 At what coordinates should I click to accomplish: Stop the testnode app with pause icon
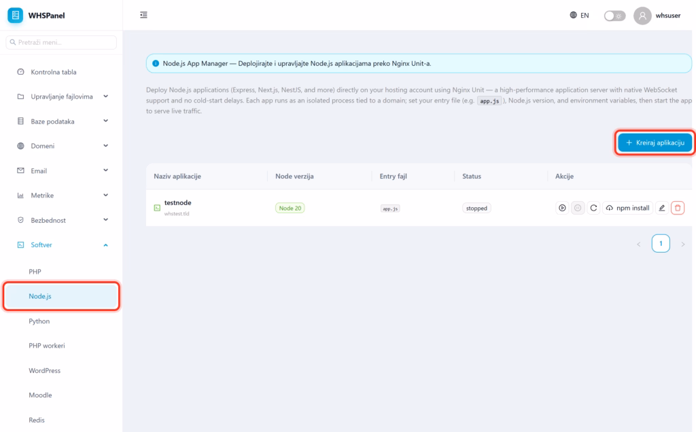578,208
